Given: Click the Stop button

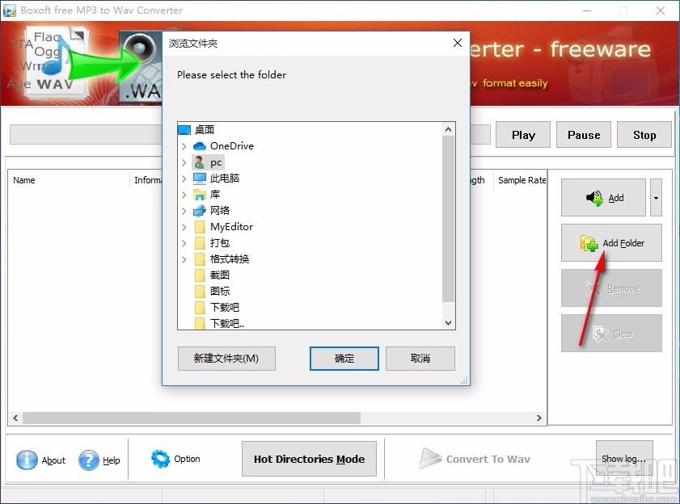Looking at the screenshot, I should pos(644,135).
